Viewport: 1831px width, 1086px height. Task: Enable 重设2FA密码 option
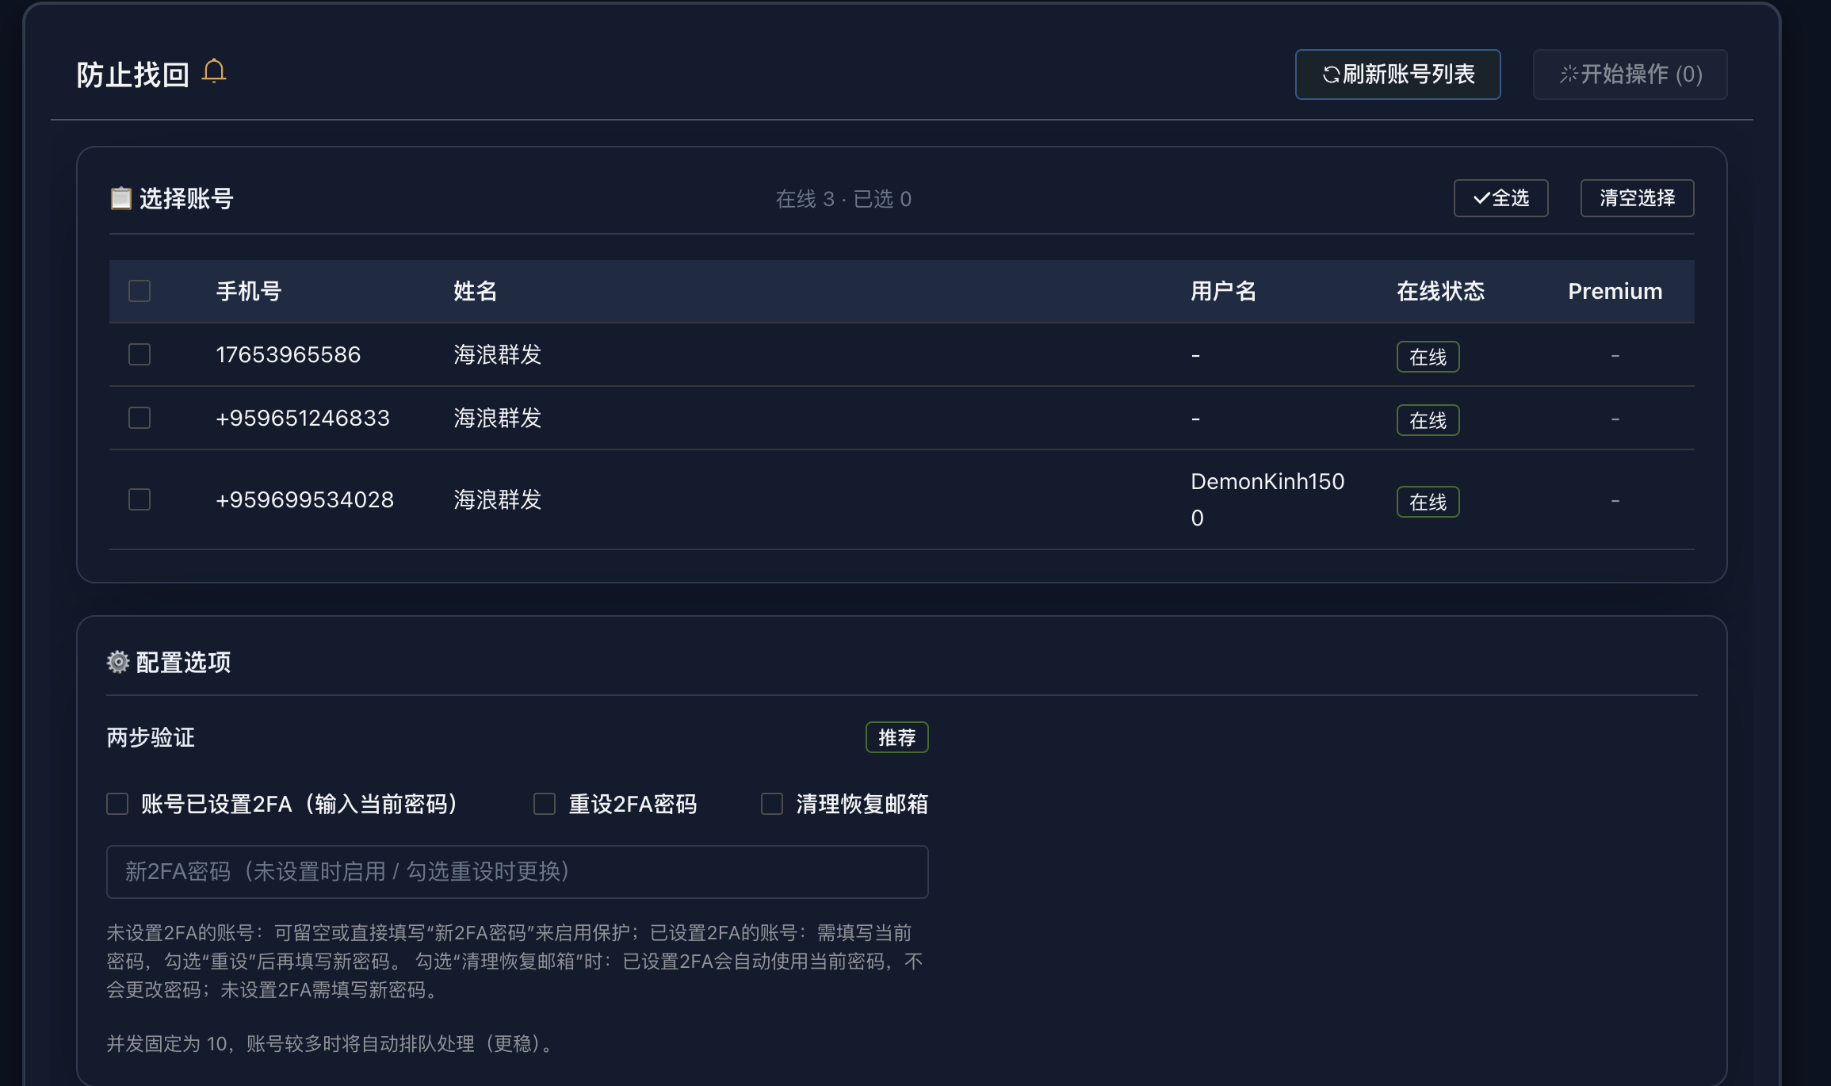tap(544, 804)
